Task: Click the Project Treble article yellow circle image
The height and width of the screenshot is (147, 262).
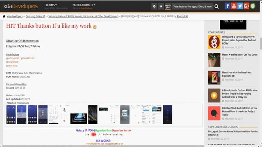Action: point(214,95)
